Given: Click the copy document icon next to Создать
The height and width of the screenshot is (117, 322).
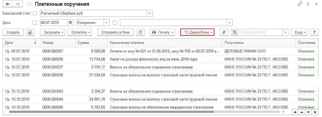Looking at the screenshot, I should (x=30, y=32).
